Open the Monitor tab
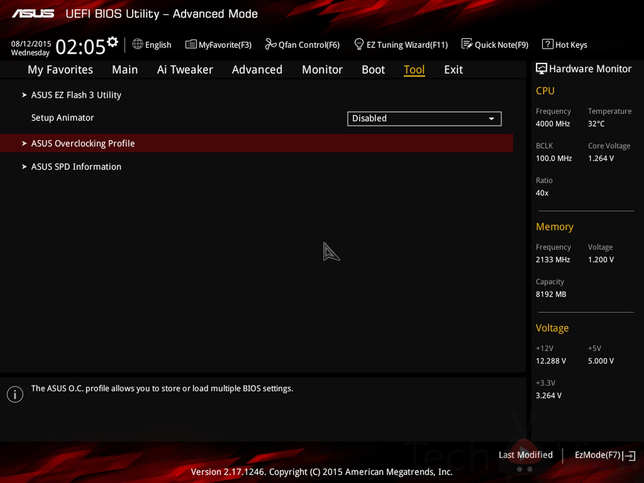This screenshot has height=483, width=644. 322,70
